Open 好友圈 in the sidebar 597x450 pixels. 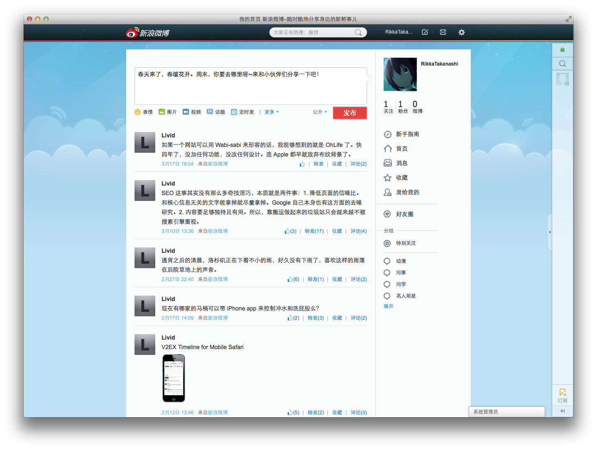point(399,214)
